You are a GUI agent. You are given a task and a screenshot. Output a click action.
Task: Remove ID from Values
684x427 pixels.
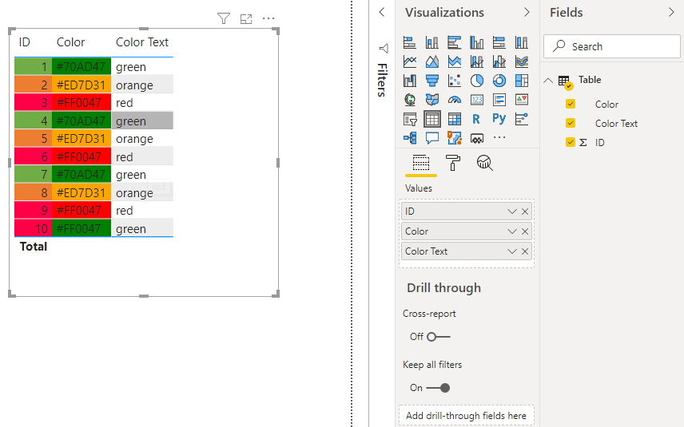[x=525, y=212]
